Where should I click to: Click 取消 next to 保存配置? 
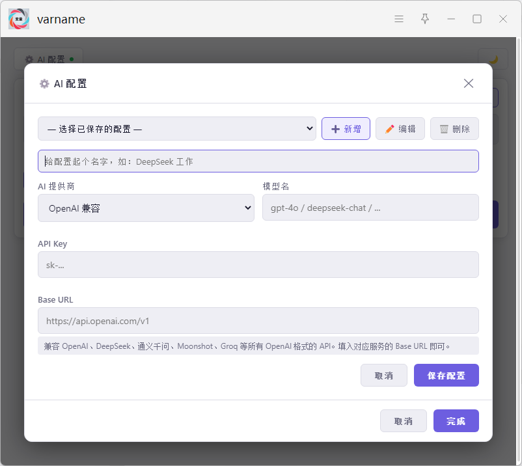384,376
